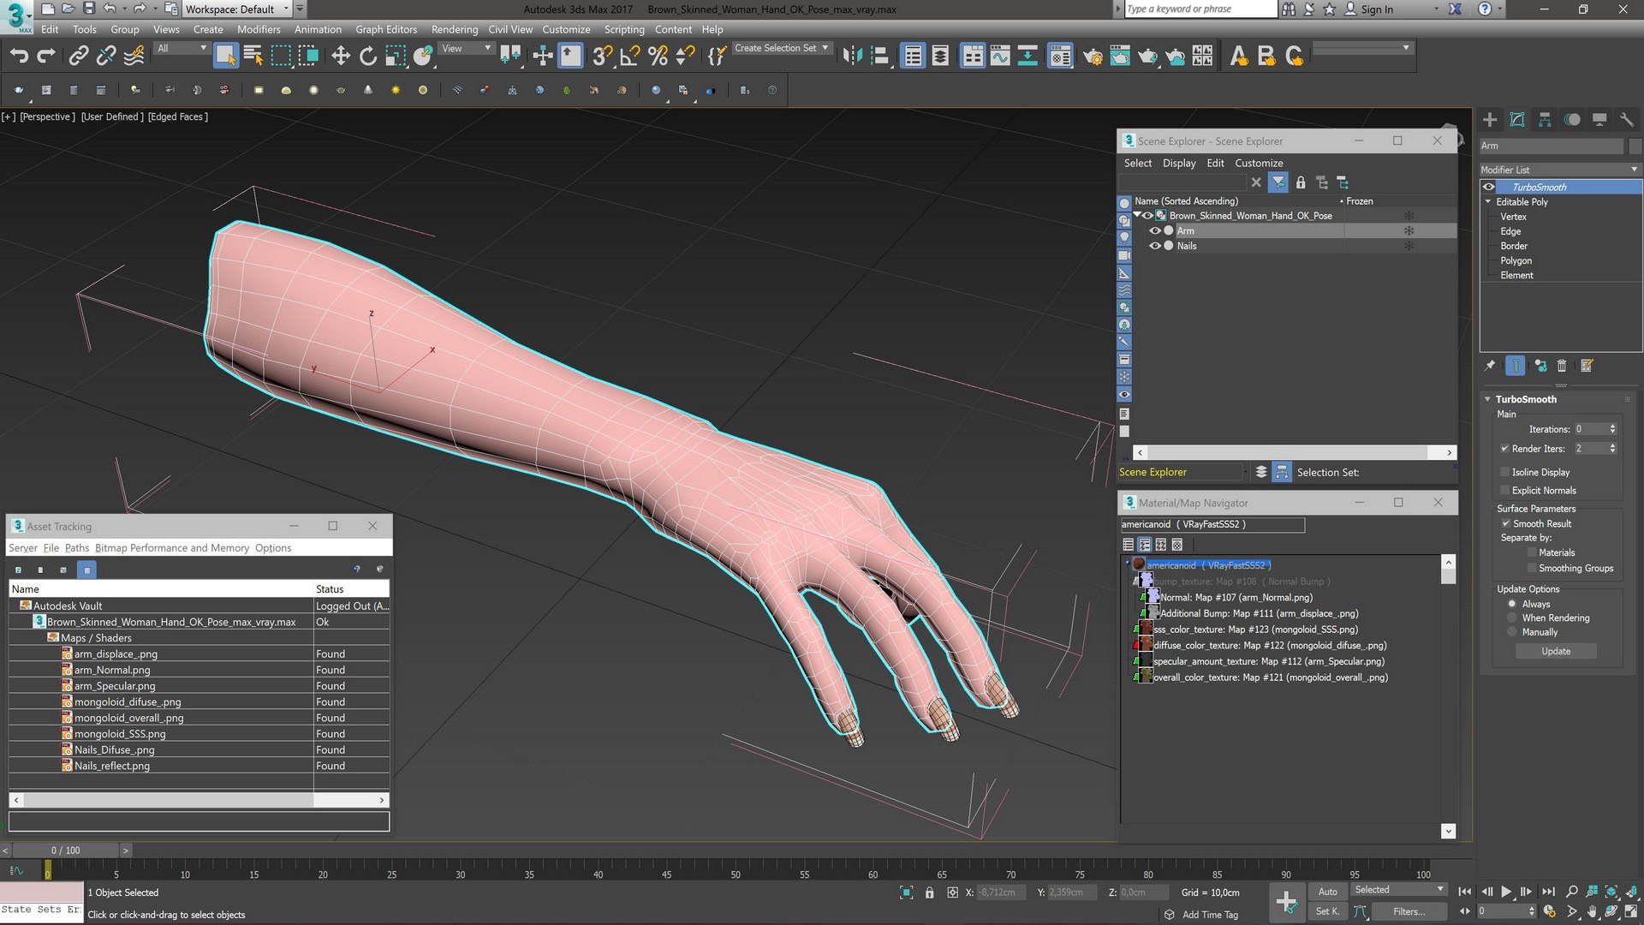Screen dimensions: 1644x925
Task: Select the Vertex sub-object level
Action: pos(1513,216)
